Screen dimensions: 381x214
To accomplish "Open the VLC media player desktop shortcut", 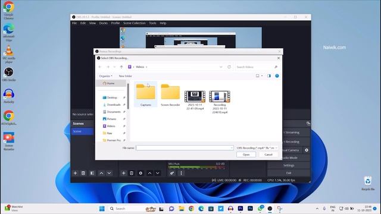I will pyautogui.click(x=9, y=54).
